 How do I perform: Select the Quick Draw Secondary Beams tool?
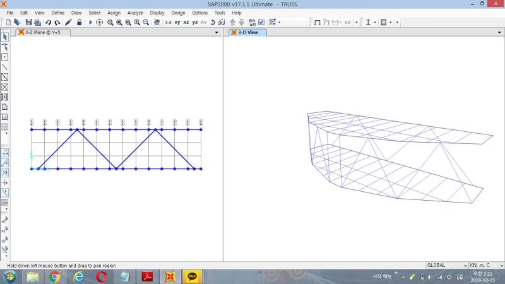[x=5, y=97]
